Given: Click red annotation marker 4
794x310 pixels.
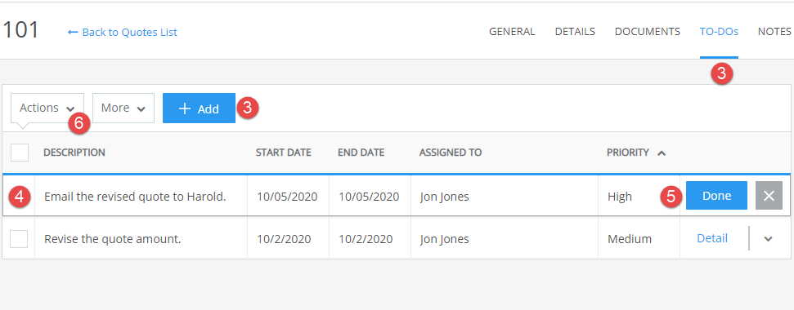Looking at the screenshot, I should tap(20, 197).
